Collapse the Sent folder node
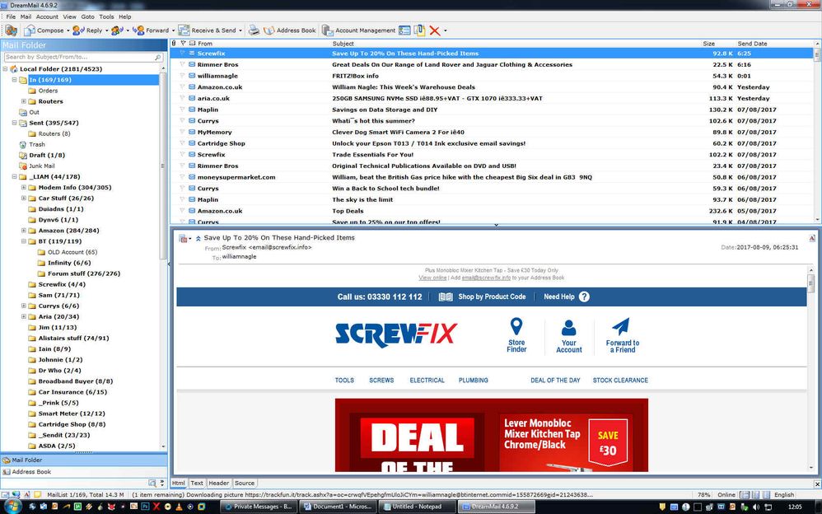Screen dimensions: 822x514 point(15,123)
